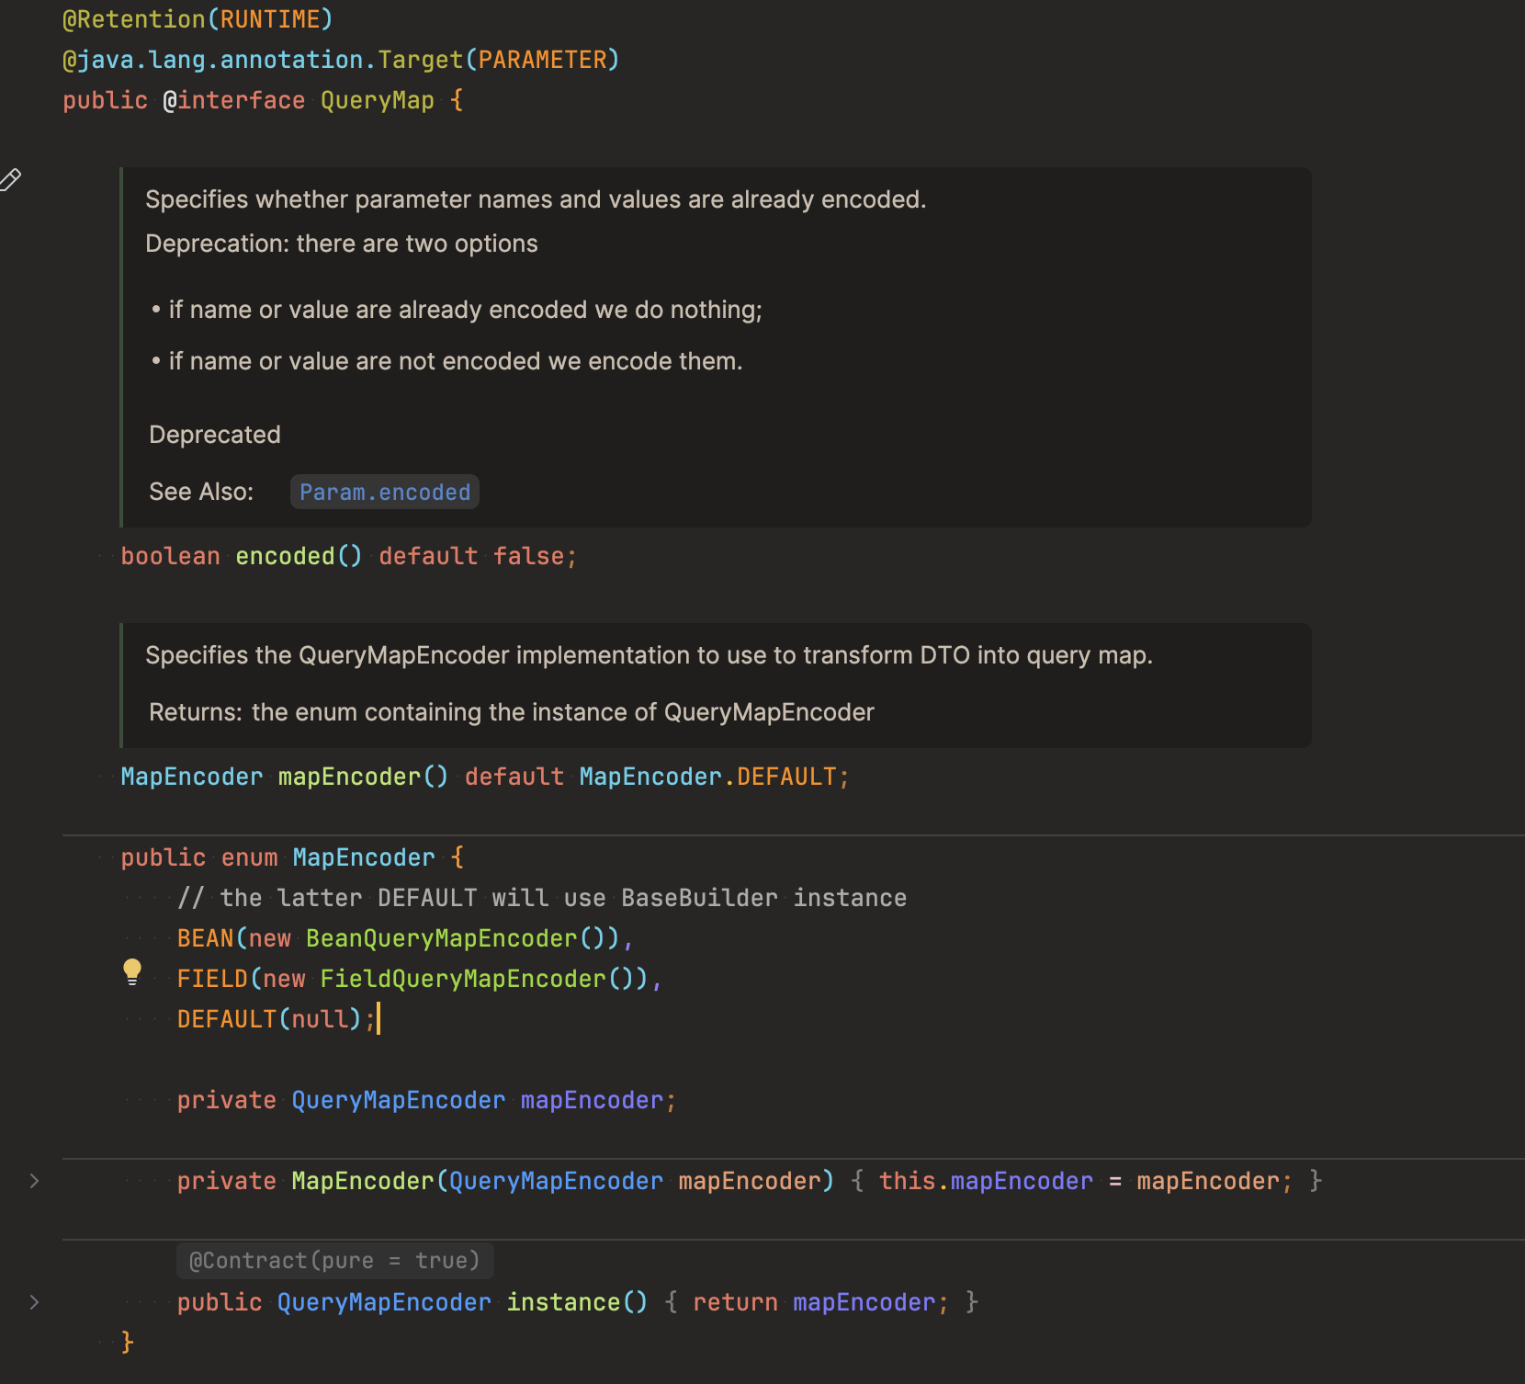Click the BeanQueryMapEncoder constructor call
The width and height of the screenshot is (1525, 1384).
(441, 938)
